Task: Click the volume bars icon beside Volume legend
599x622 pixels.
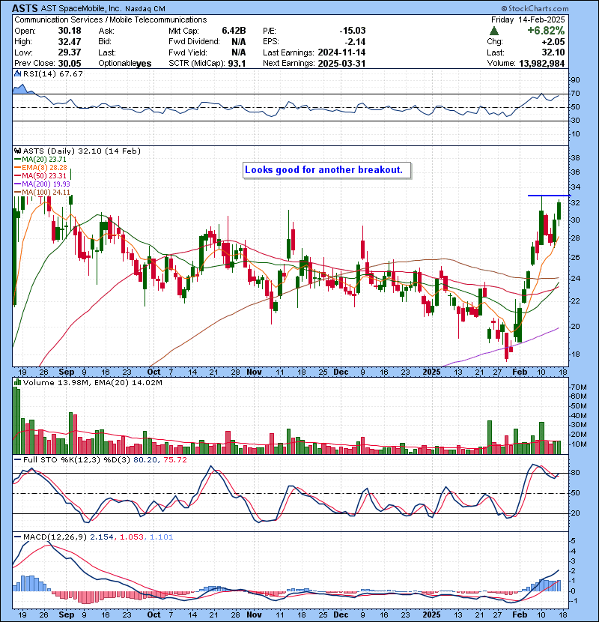Action: coord(17,382)
